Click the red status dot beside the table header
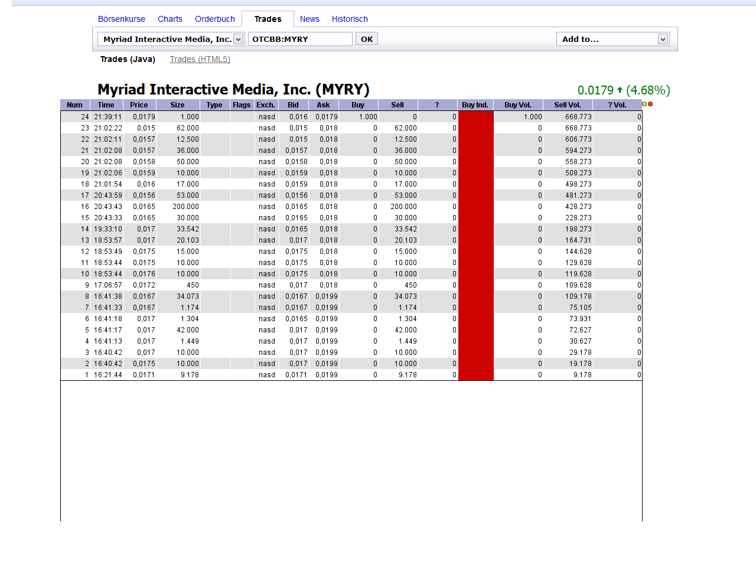 pyautogui.click(x=650, y=104)
